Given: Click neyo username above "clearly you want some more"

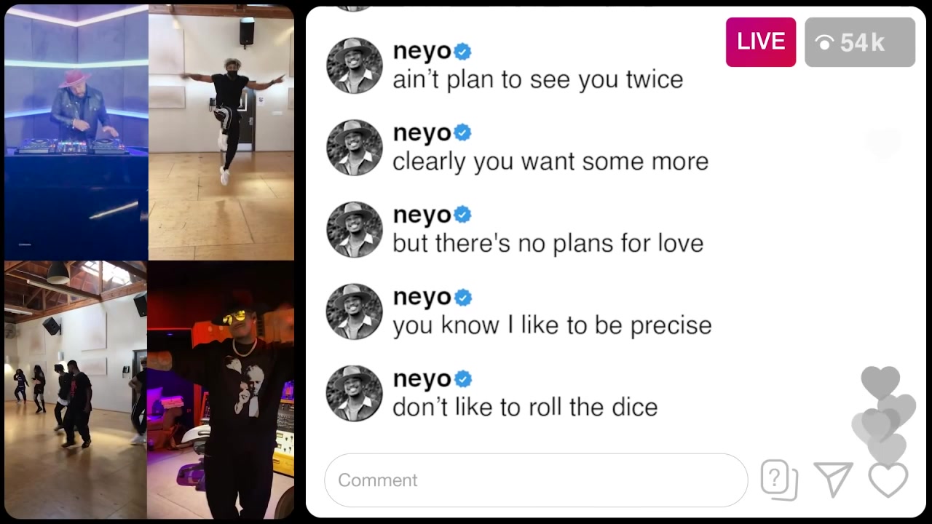Looking at the screenshot, I should coord(422,133).
